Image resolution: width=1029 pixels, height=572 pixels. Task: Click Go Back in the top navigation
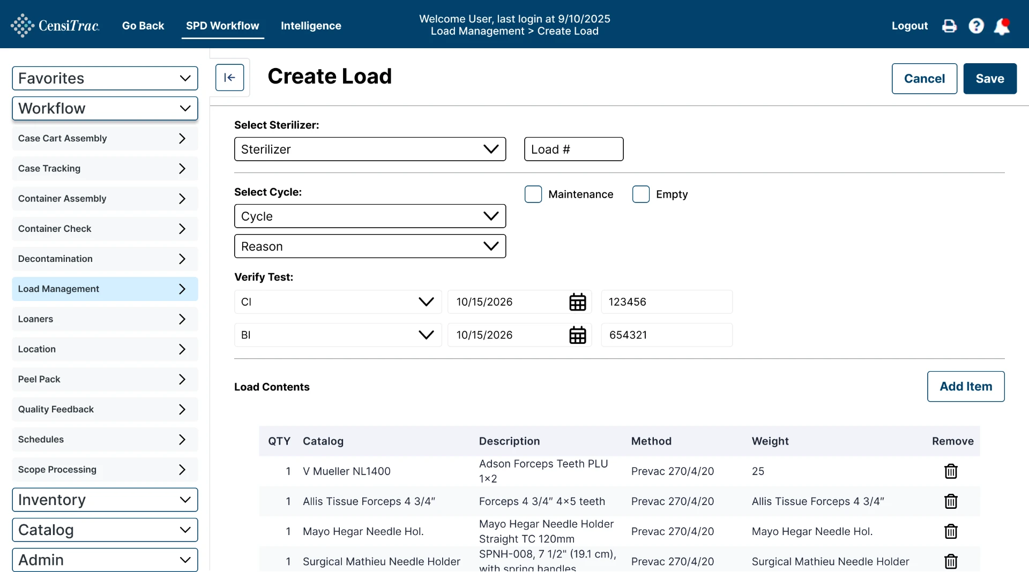[143, 26]
